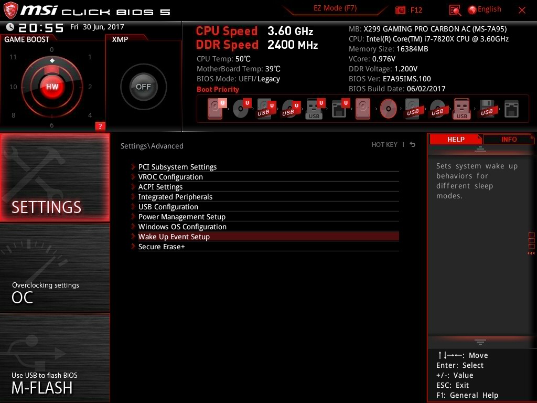The image size is (537, 403).
Task: Select the HELP tab
Action: click(x=455, y=139)
